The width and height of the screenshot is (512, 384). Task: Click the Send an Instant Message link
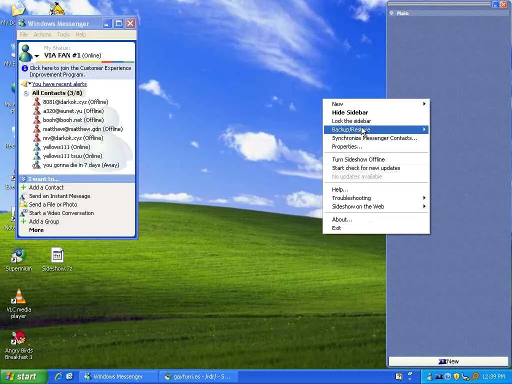point(59,196)
